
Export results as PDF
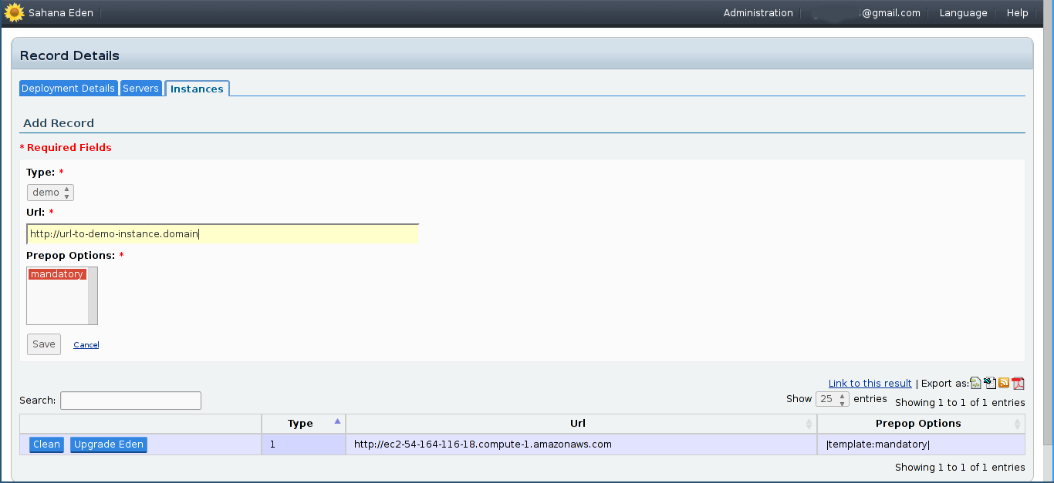(x=1018, y=383)
